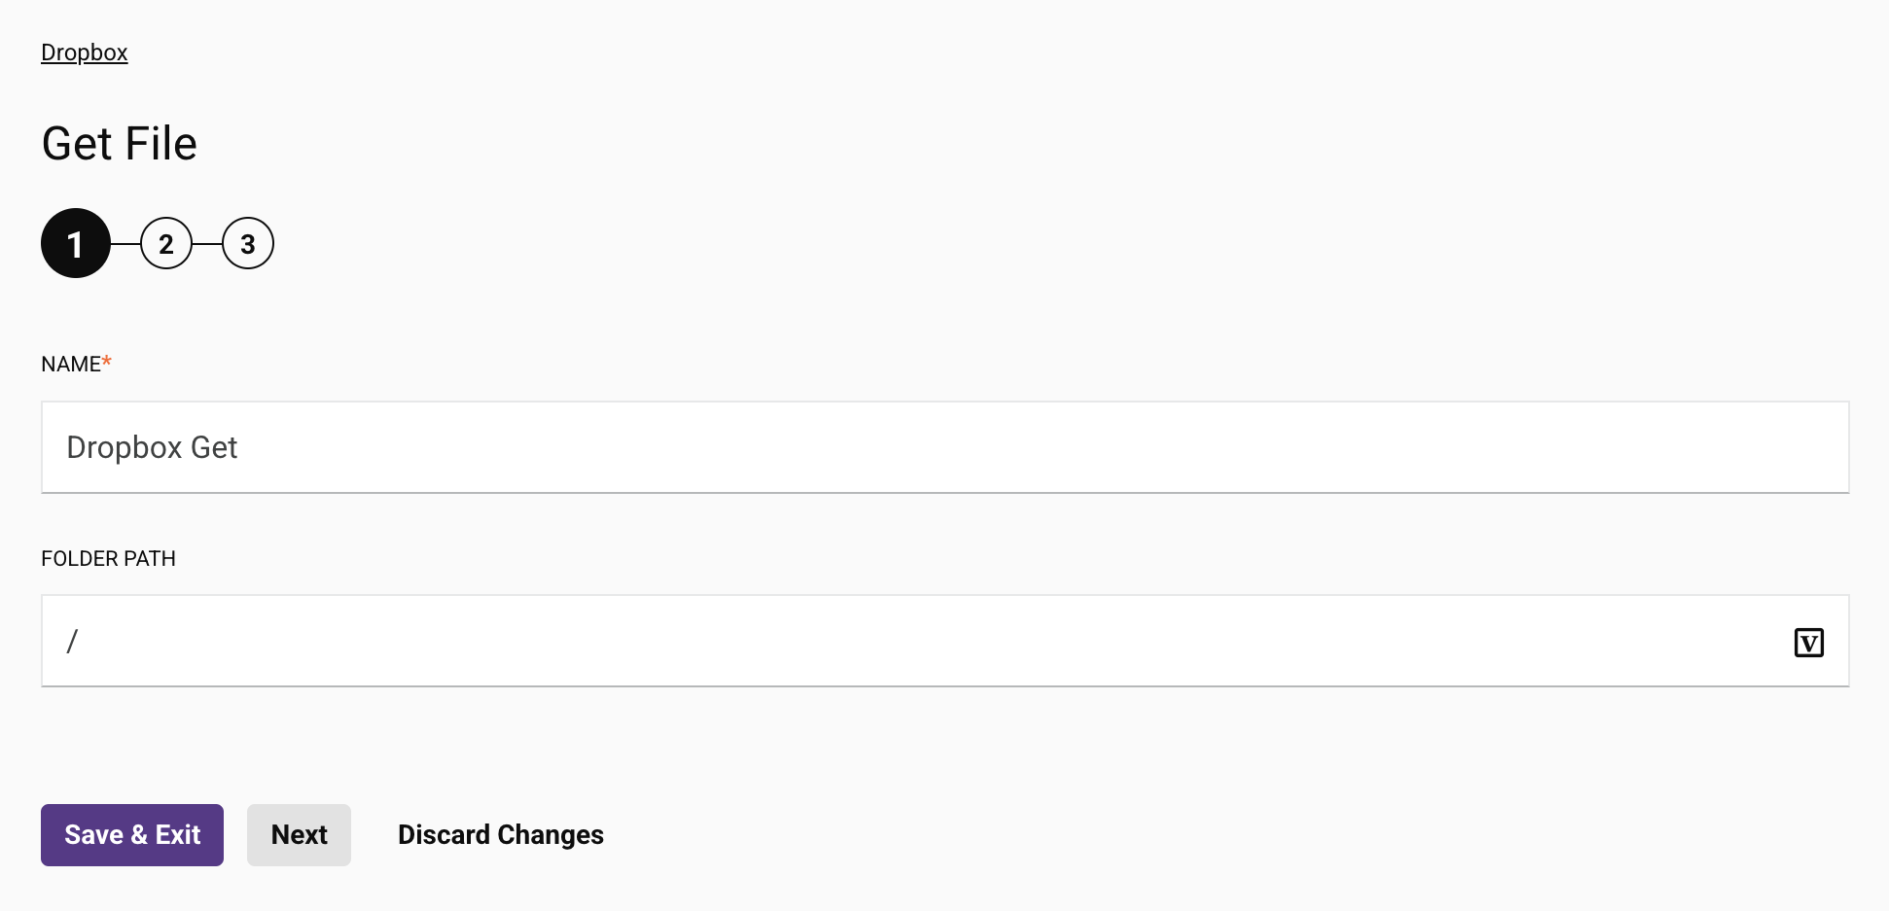Image resolution: width=1889 pixels, height=911 pixels.
Task: Place cursor after the slash in Folder Path
Action: (x=82, y=642)
